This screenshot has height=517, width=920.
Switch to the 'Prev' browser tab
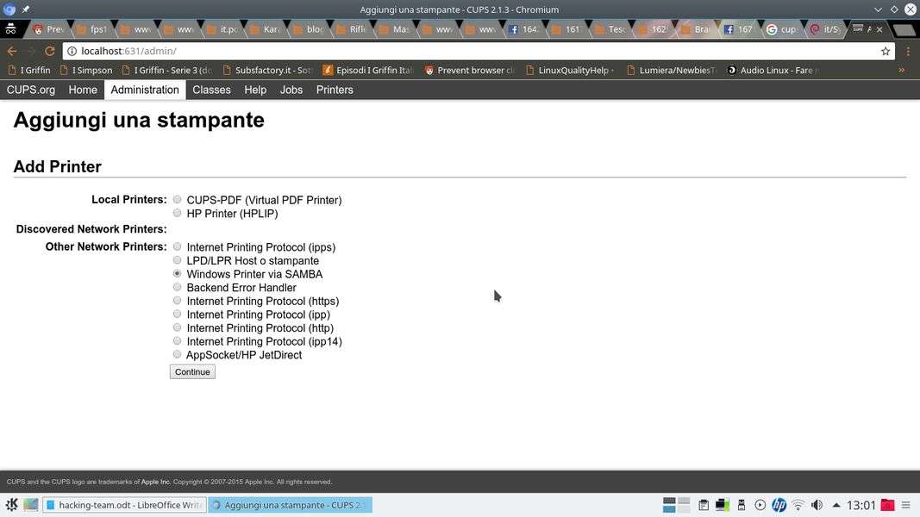coord(48,29)
